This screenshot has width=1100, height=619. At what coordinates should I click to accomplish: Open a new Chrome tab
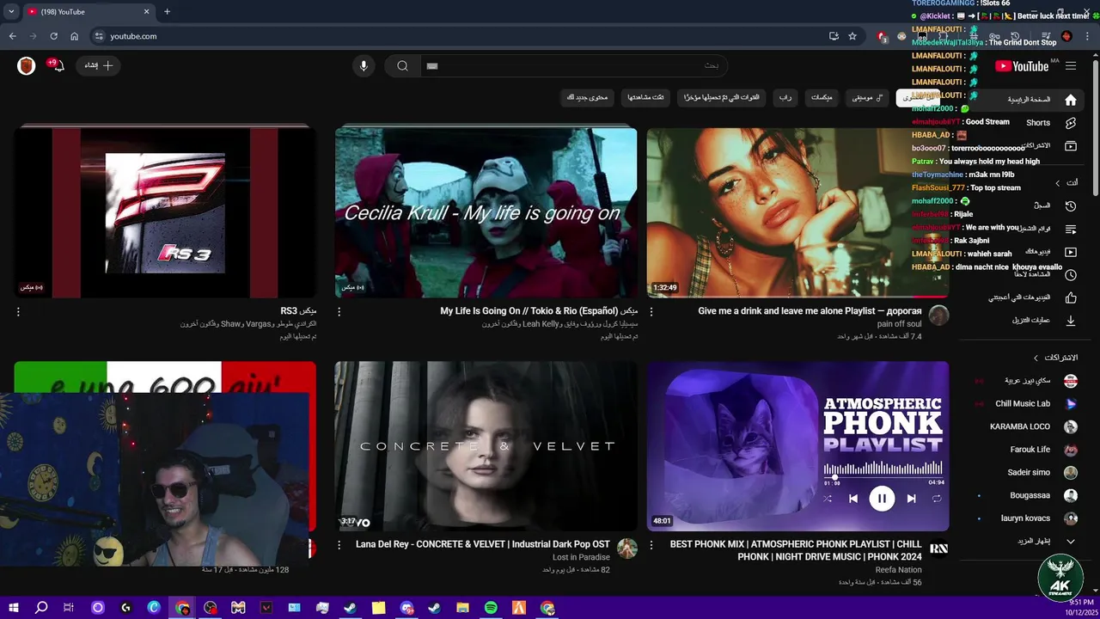click(167, 12)
